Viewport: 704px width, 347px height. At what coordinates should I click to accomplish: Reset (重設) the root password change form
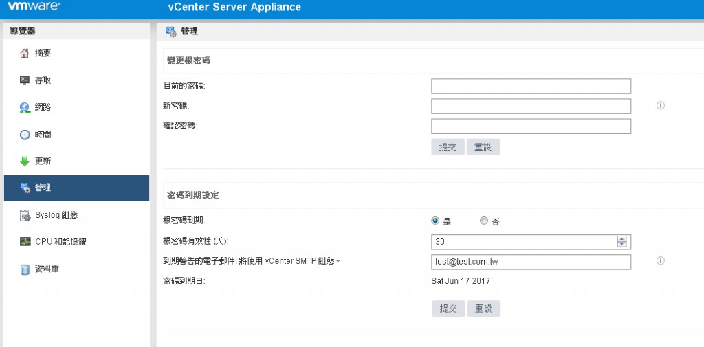coord(483,147)
